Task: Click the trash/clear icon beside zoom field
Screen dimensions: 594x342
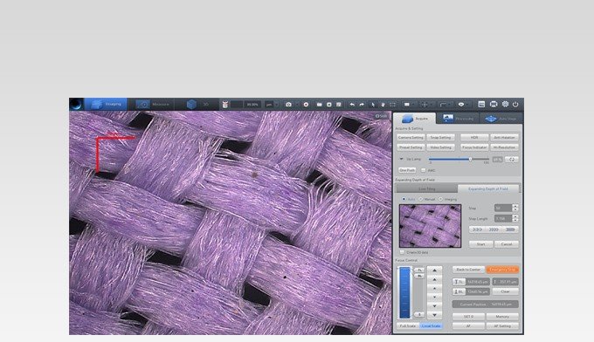Action: coord(225,105)
